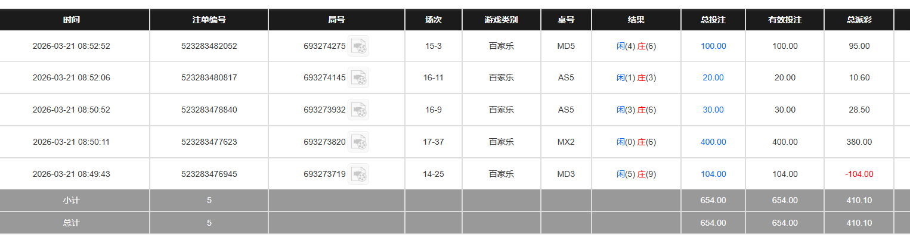This screenshot has height=240, width=910.
Task: Select the 注单编号 column header
Action: pos(209,20)
